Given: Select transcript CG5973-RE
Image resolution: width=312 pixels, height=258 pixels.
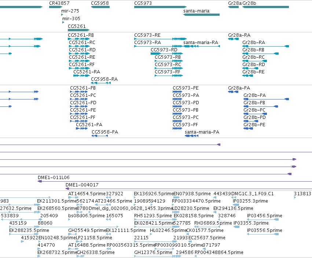Looking at the screenshot, I should click(160, 39).
